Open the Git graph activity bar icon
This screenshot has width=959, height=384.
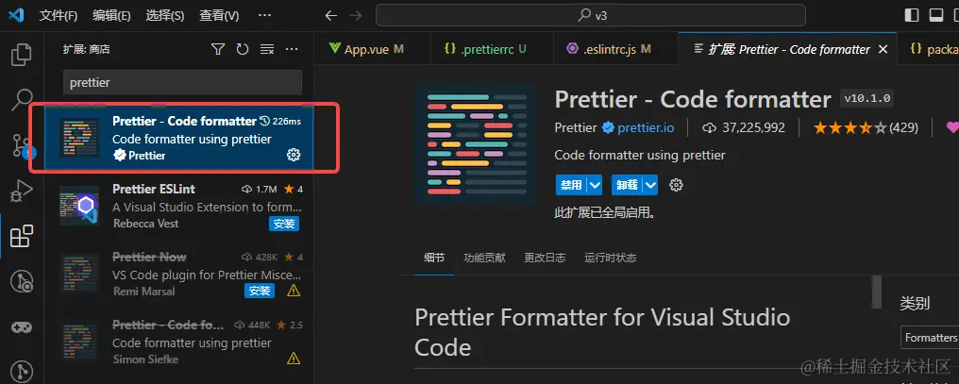click(22, 371)
